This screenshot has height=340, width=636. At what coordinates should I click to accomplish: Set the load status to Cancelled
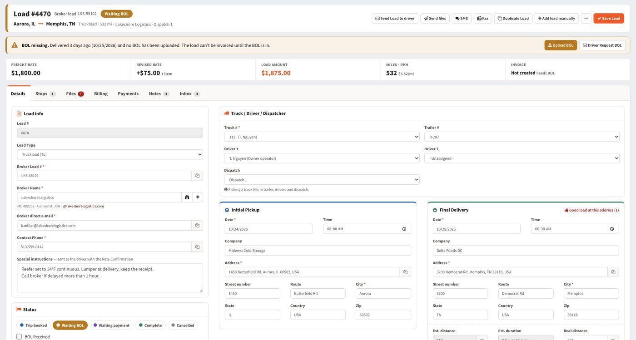click(183, 325)
